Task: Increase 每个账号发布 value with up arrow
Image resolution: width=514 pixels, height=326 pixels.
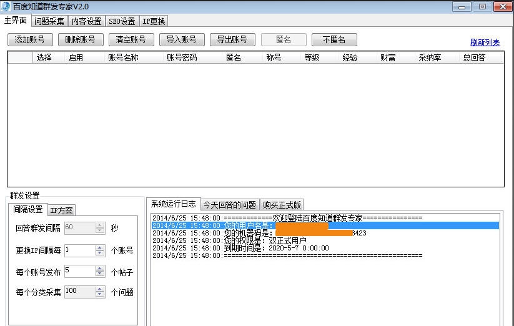Action: pyautogui.click(x=100, y=269)
